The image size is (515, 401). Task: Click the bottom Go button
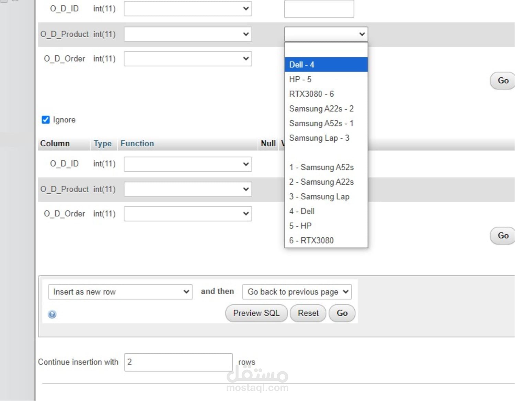coord(342,313)
